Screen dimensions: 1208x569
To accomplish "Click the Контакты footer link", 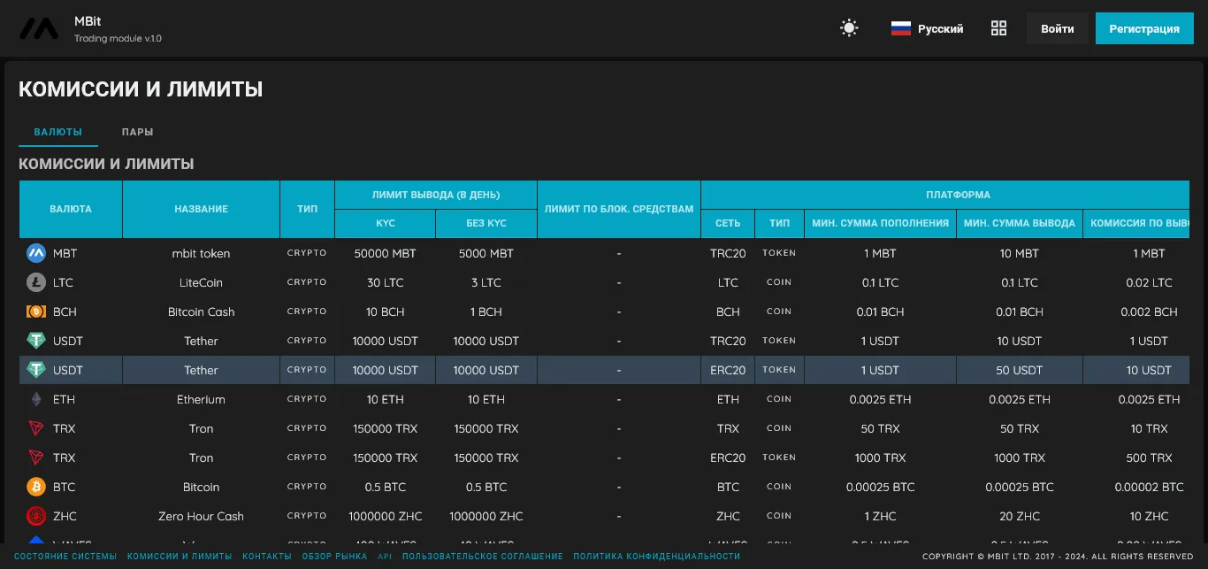I will pos(267,557).
